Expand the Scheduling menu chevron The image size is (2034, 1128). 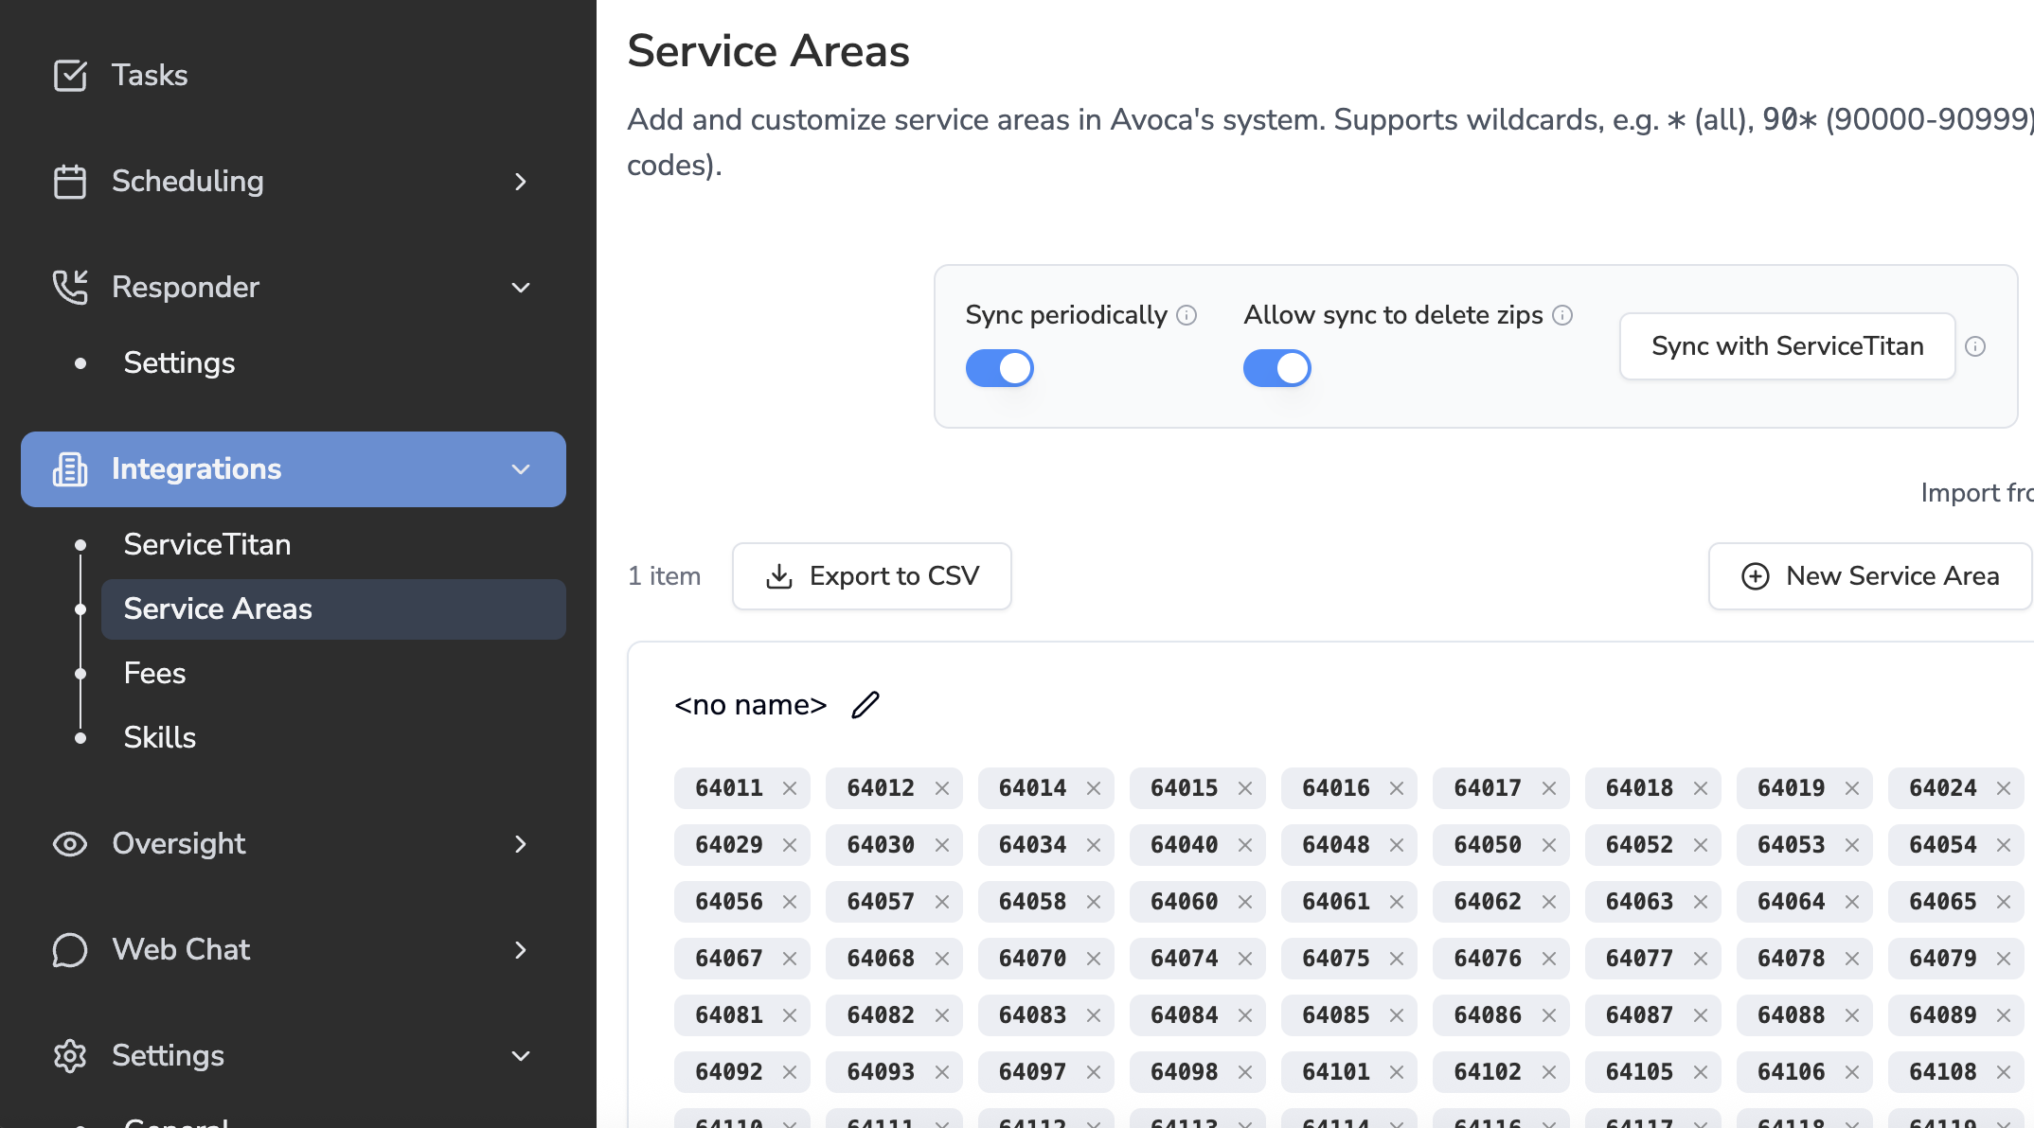click(x=520, y=181)
